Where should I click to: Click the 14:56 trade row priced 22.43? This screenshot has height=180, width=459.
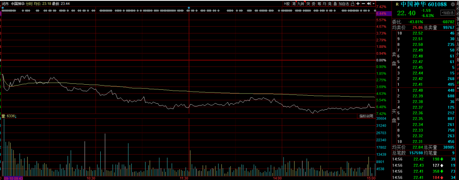424,165
